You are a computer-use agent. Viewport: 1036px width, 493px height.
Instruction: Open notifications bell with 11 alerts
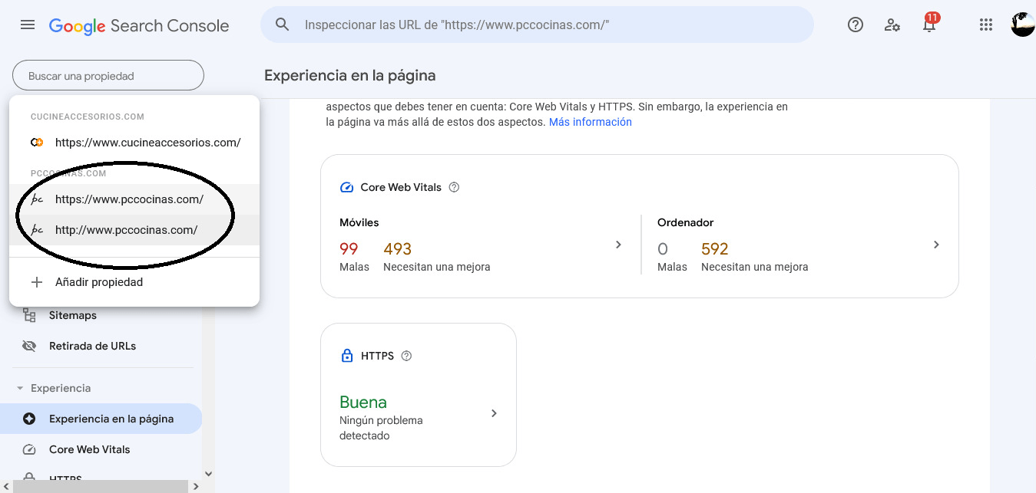pyautogui.click(x=929, y=23)
